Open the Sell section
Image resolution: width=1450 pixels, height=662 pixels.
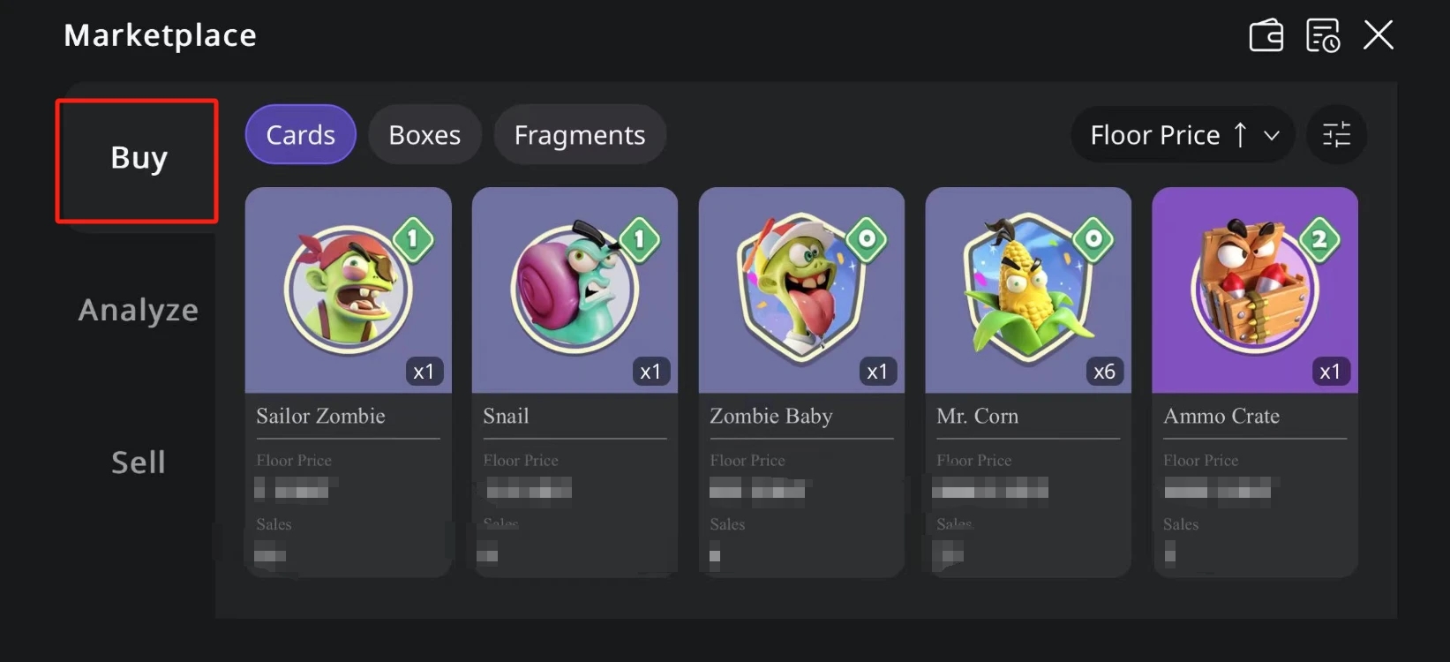coord(139,462)
